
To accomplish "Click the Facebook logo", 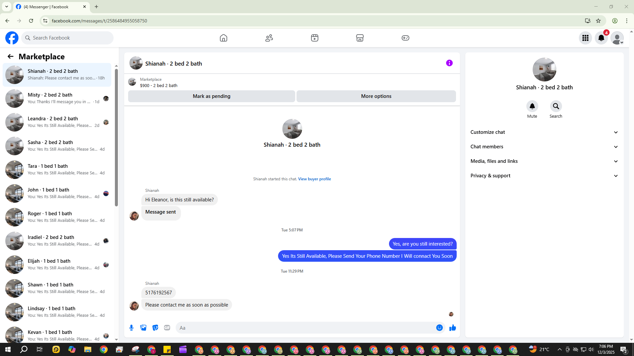I will 12,38.
